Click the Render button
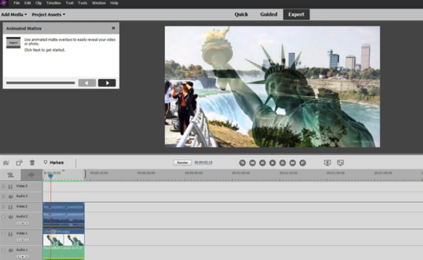 (182, 163)
